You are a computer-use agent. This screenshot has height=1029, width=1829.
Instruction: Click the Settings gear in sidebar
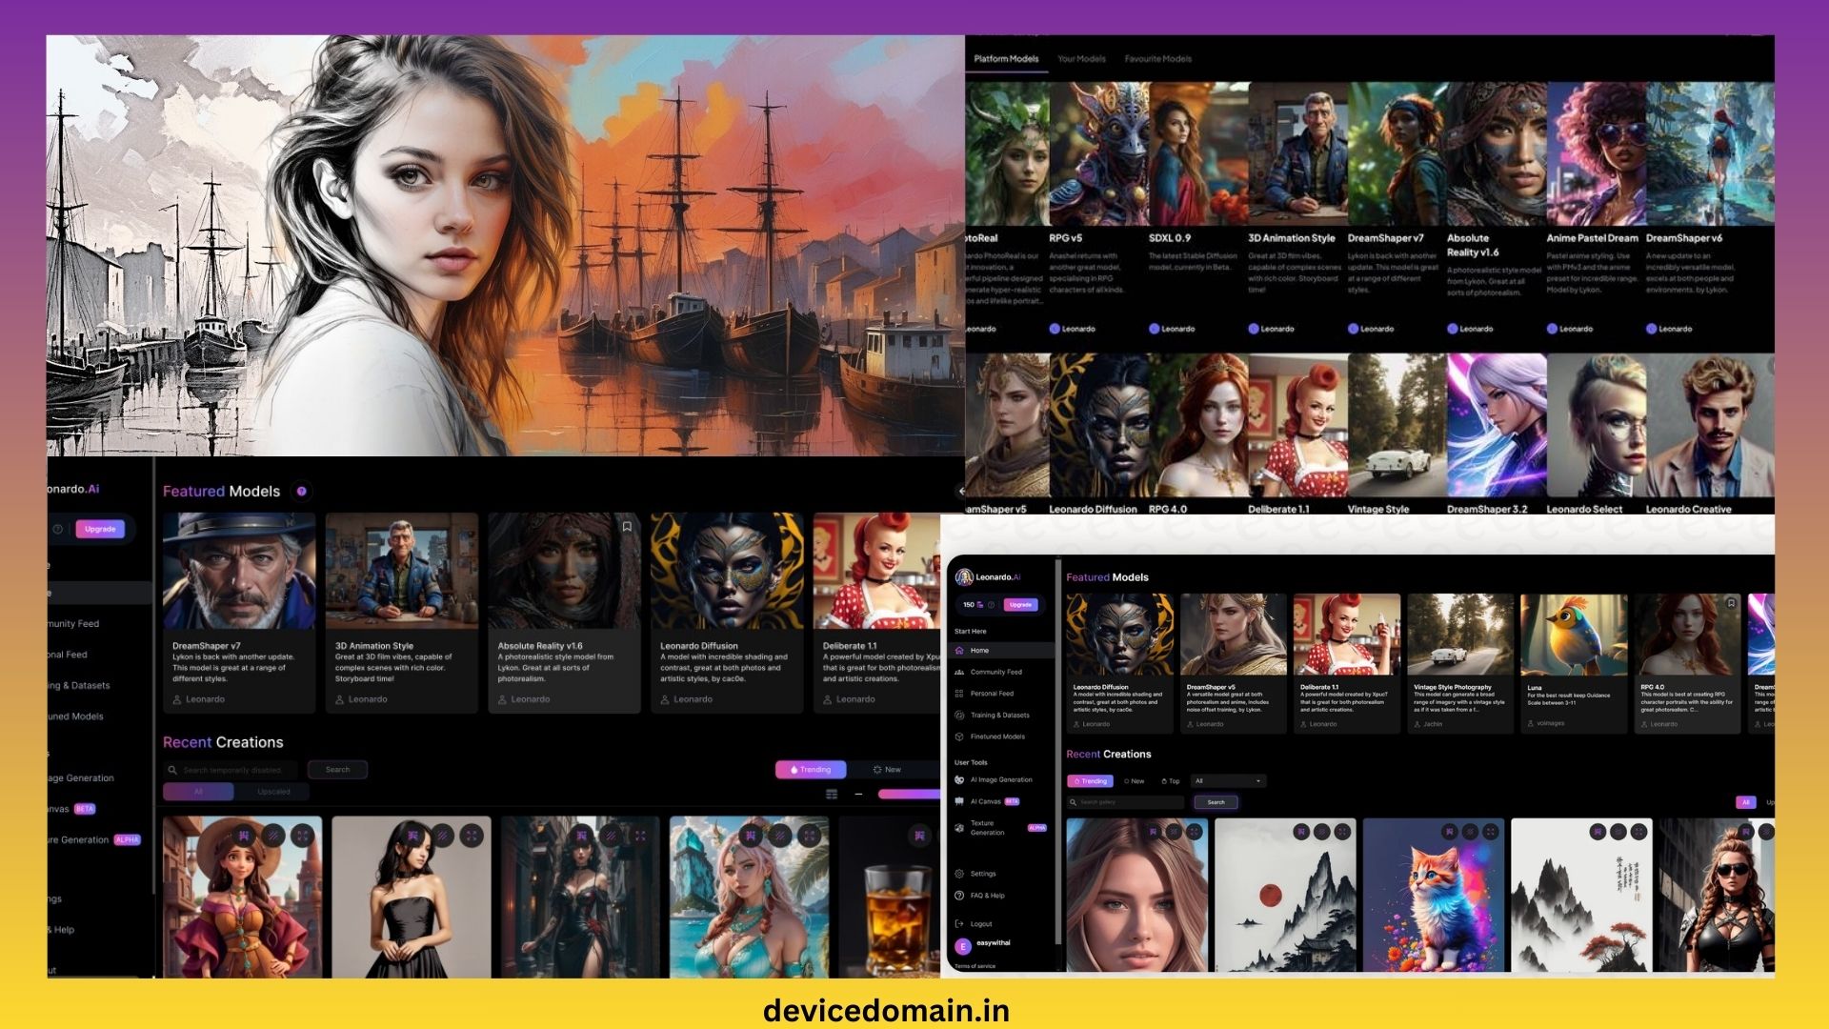[960, 874]
